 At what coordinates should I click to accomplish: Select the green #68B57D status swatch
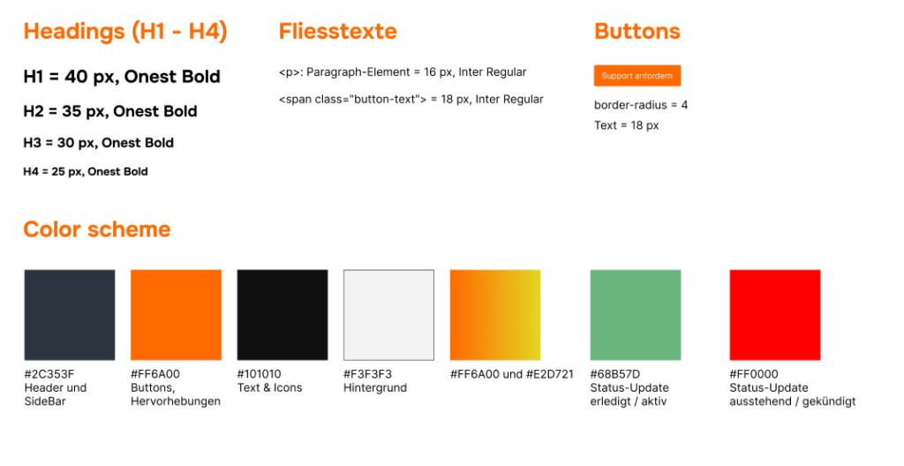(x=636, y=315)
